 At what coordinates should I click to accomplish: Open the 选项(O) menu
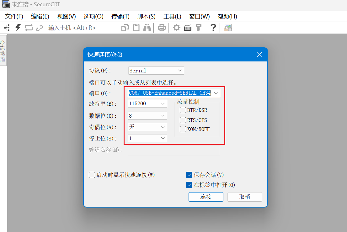click(93, 17)
